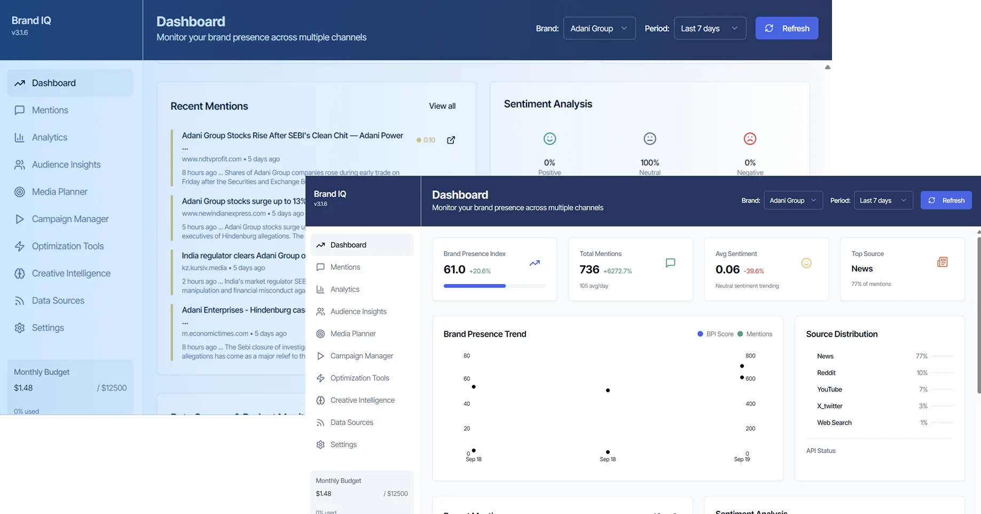
Task: Open the Settings section
Action: pos(343,444)
